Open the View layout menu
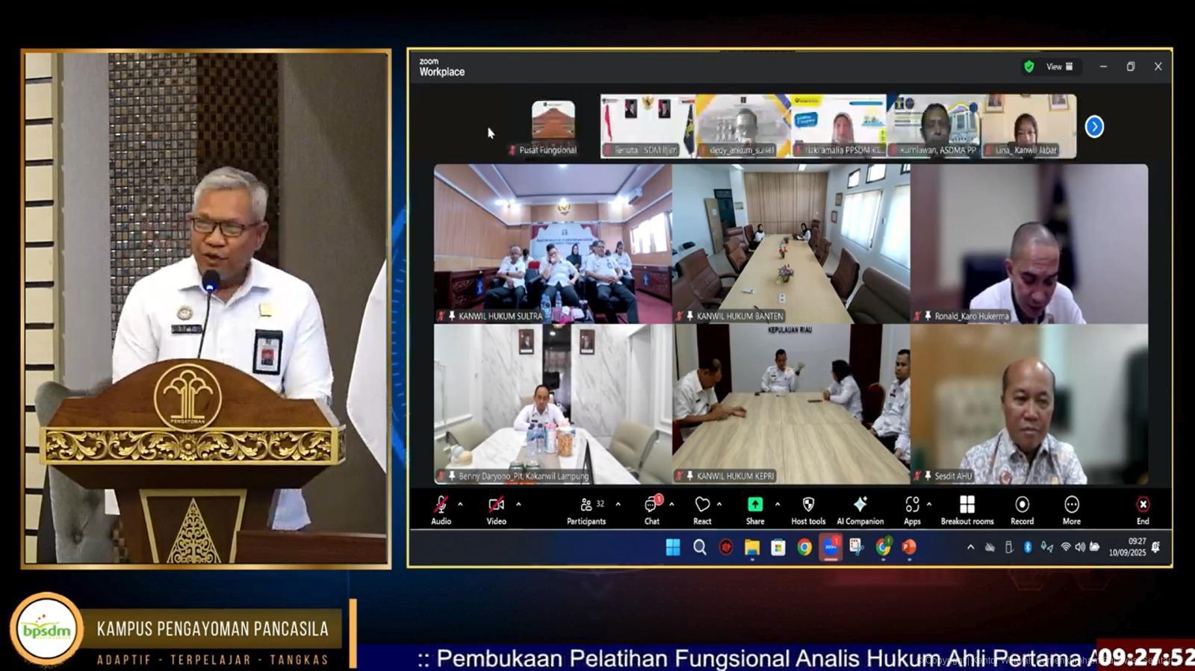Image resolution: width=1195 pixels, height=671 pixels. click(1059, 66)
